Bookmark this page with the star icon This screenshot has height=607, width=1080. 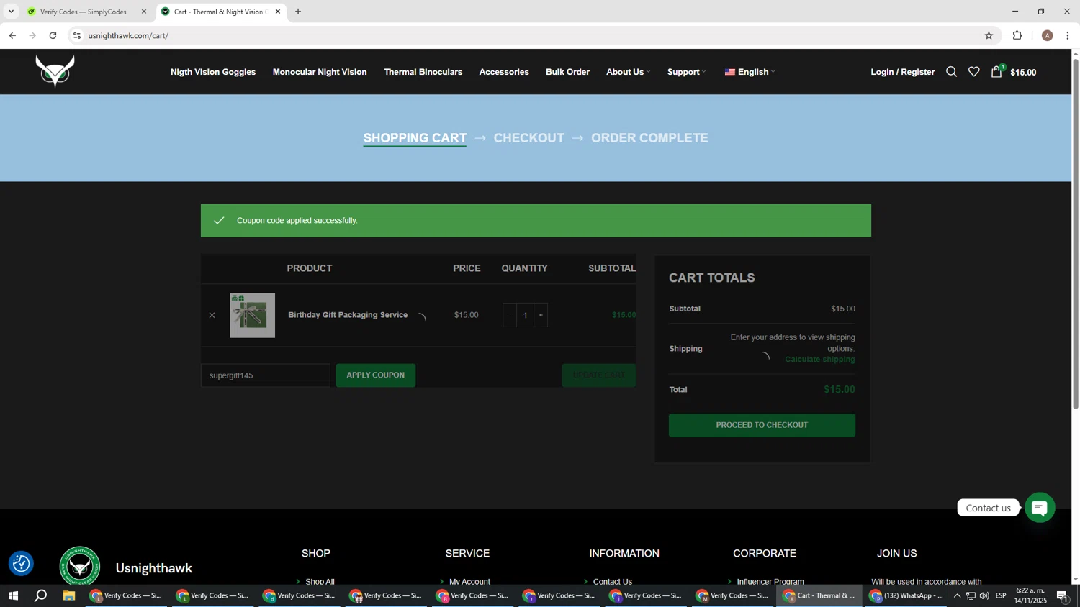(x=989, y=35)
